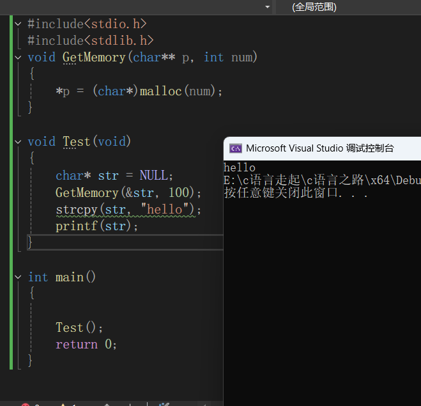Click the Microsoft Visual Studio 调试控制台 title

point(320,148)
